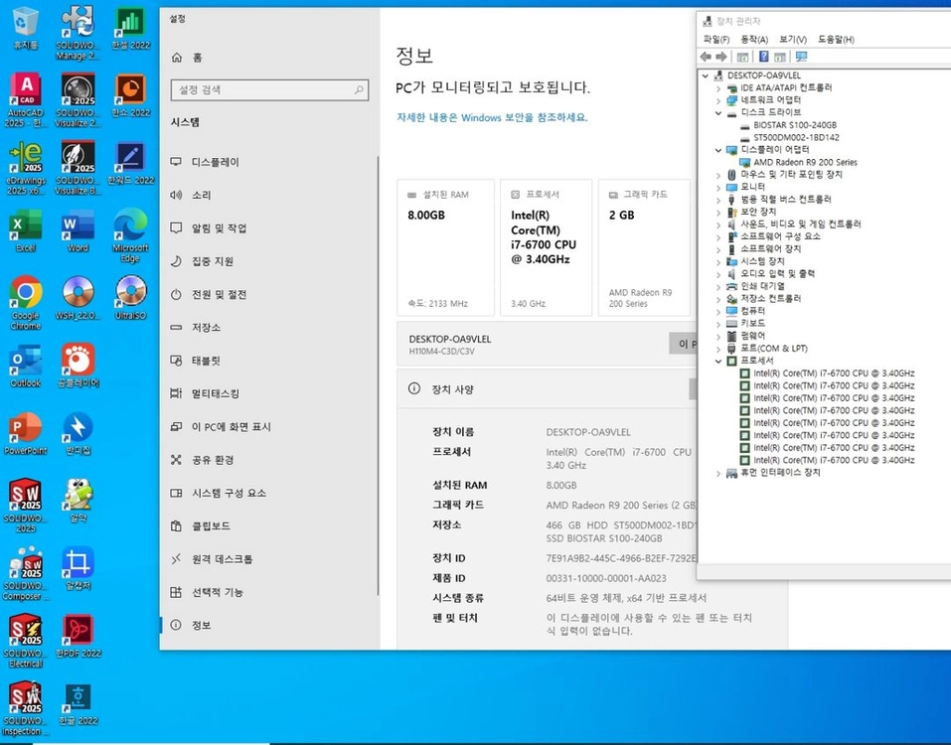The width and height of the screenshot is (951, 745).
Task: Open the Windows 보안 details link
Action: [492, 117]
